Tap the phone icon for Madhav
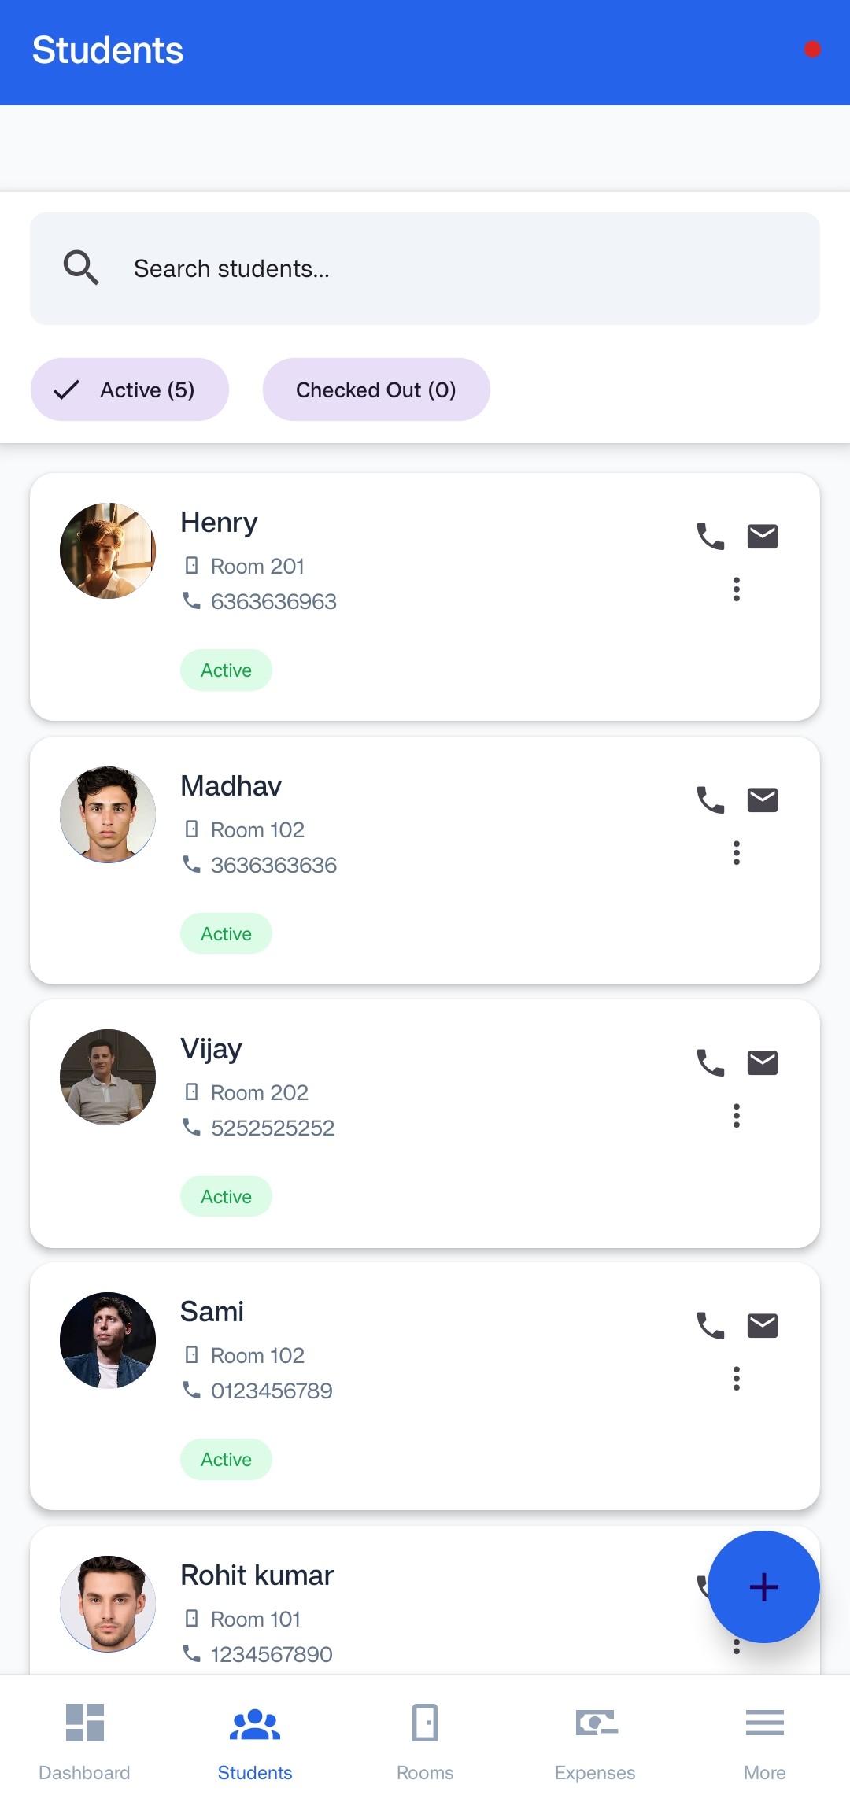Image resolution: width=850 pixels, height=1795 pixels. pos(710,800)
